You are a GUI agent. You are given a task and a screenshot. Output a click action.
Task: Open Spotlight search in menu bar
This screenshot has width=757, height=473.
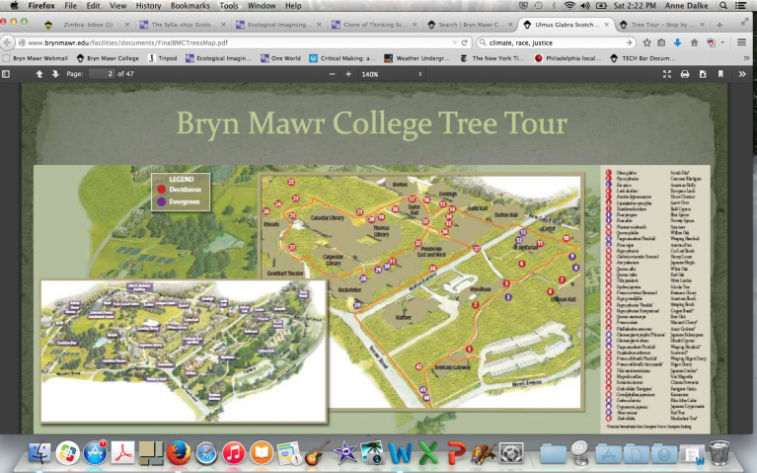click(722, 6)
